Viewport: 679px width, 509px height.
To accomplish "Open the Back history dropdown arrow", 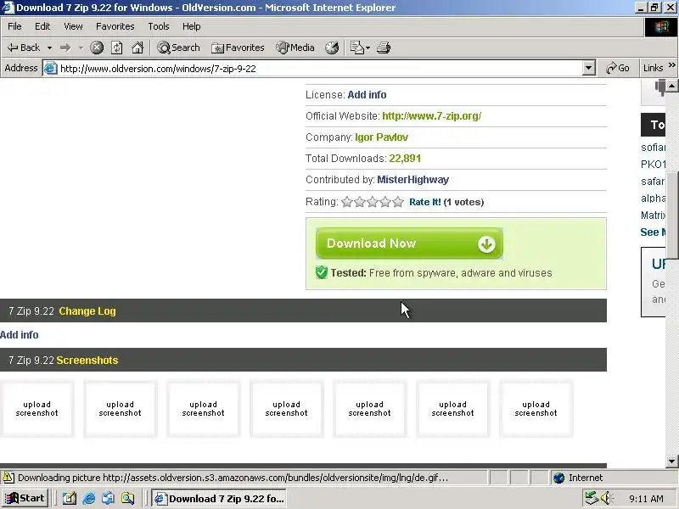I will (x=50, y=48).
